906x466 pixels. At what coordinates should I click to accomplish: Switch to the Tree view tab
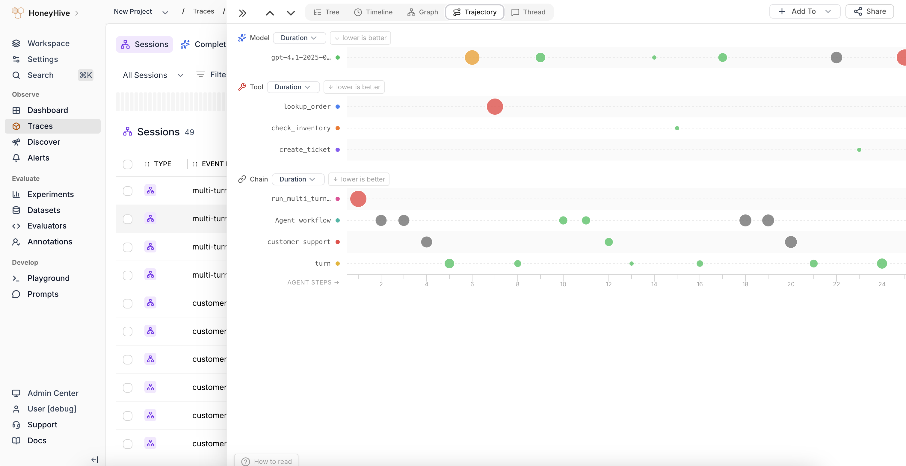pyautogui.click(x=326, y=12)
